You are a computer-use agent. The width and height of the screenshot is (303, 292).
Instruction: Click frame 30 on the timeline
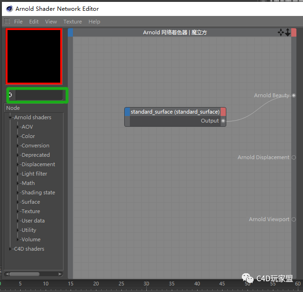click(x=146, y=284)
